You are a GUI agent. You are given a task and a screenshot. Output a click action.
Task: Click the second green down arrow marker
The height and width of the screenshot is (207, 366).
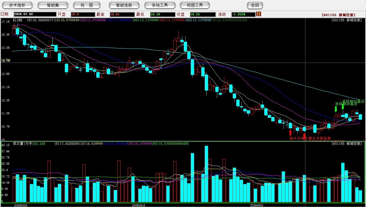[x=343, y=107]
